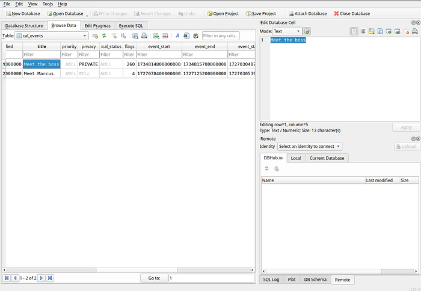Expand the Open Database dropdown arrow
This screenshot has height=291, width=421.
pyautogui.click(x=87, y=14)
